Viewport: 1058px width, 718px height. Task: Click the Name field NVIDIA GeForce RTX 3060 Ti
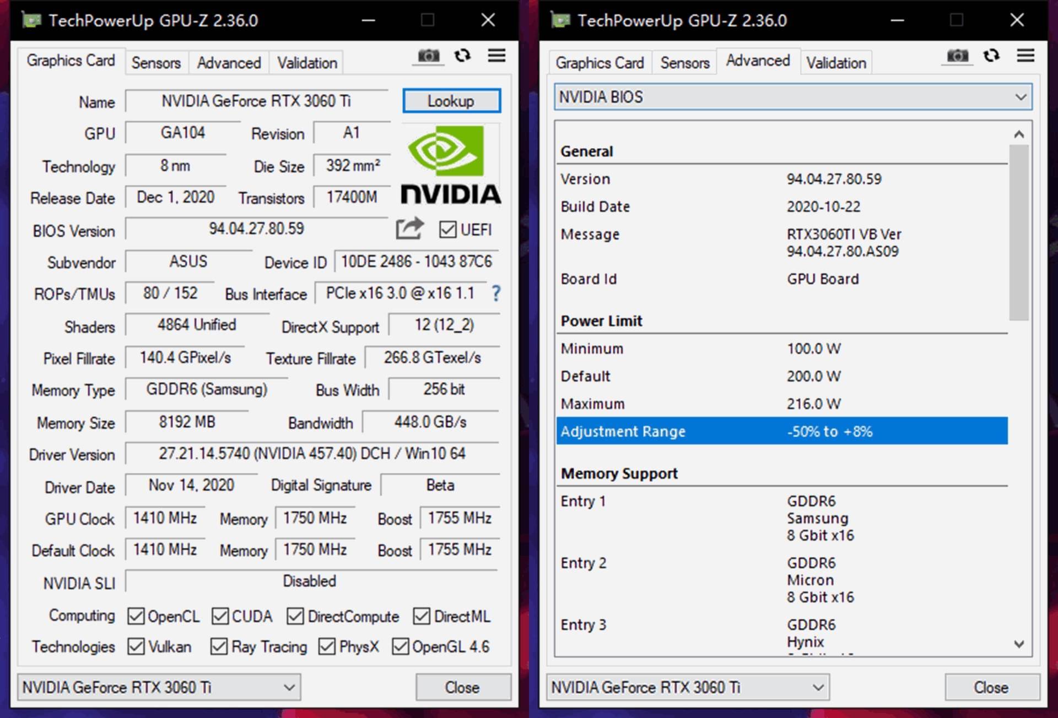coord(256,101)
